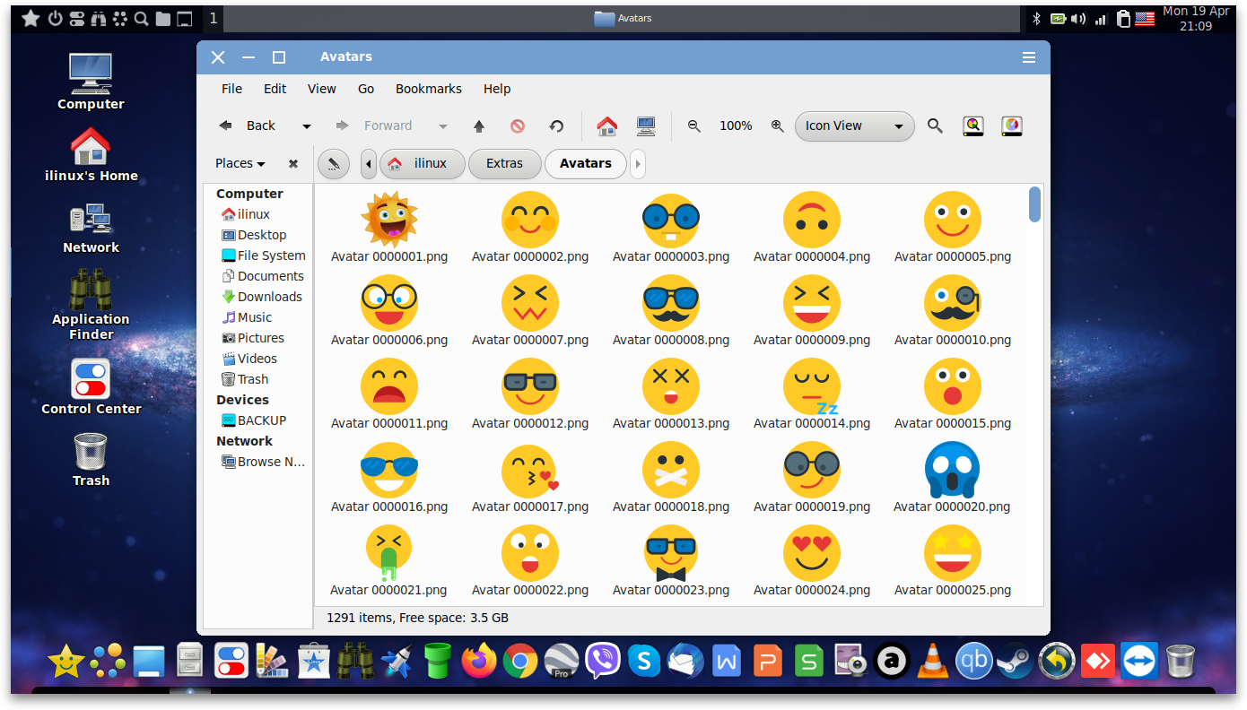Open the Edit menu
The height and width of the screenshot is (710, 1247).
[x=275, y=89]
